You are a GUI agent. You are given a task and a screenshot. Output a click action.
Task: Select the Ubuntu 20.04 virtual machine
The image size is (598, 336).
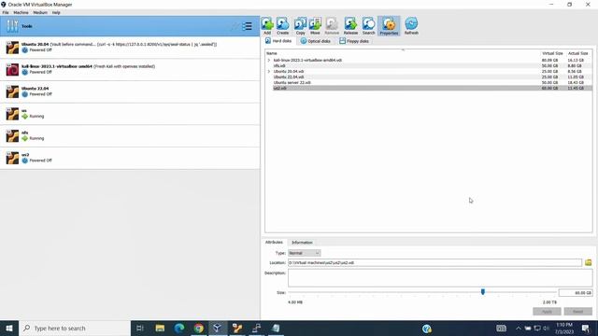(130, 48)
